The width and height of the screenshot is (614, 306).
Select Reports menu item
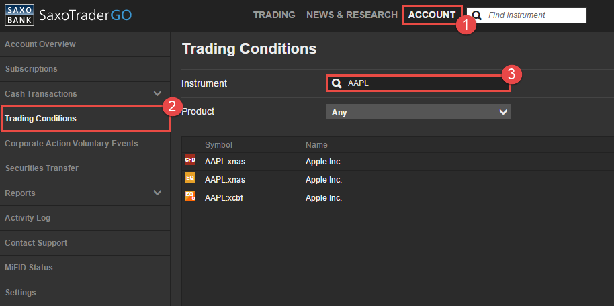(x=85, y=193)
